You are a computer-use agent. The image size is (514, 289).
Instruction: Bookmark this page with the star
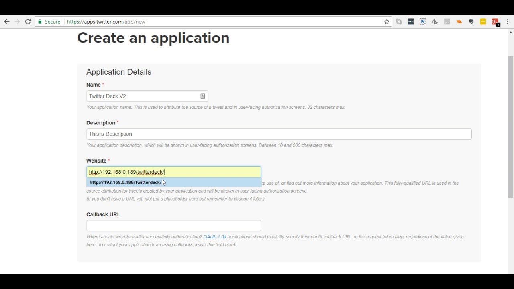pos(387,22)
